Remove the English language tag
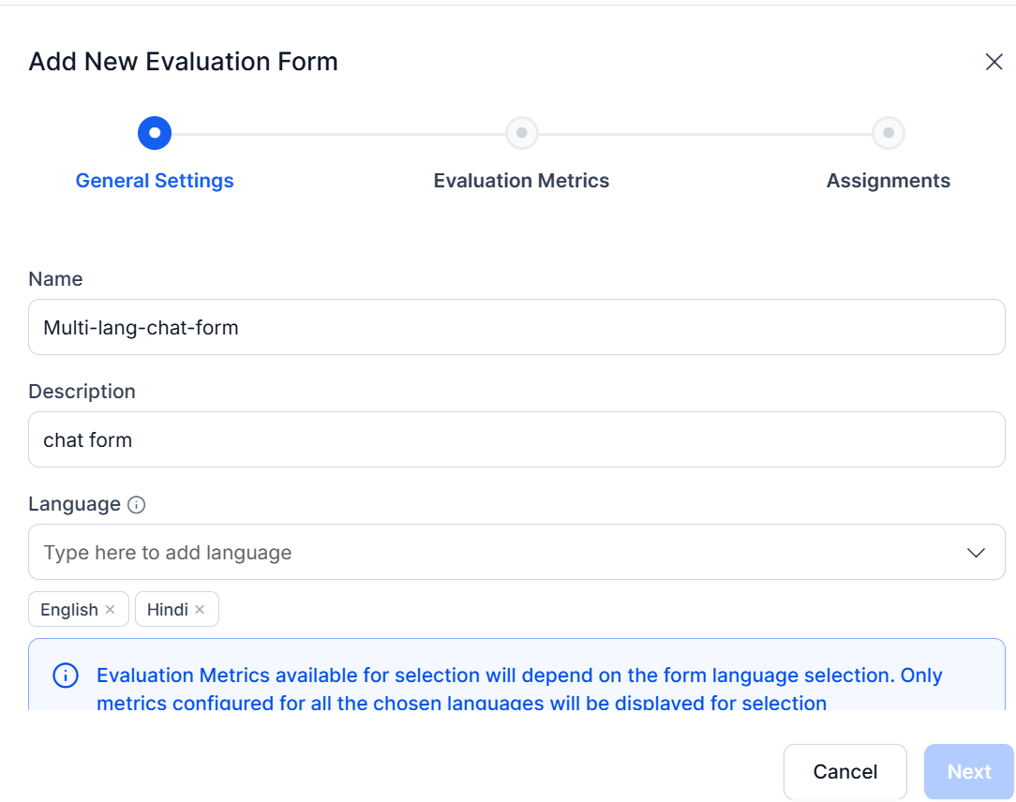The image size is (1016, 802). pos(111,610)
